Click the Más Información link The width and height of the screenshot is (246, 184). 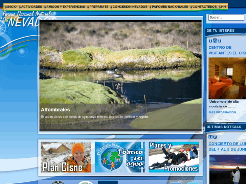click(x=223, y=112)
